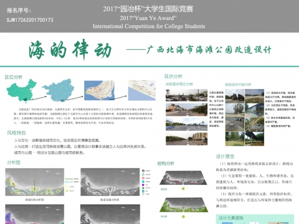Image resolution: width=299 pixels, height=224 pixels.
Task: Click International Competition for College Students text
Action: tap(149, 26)
